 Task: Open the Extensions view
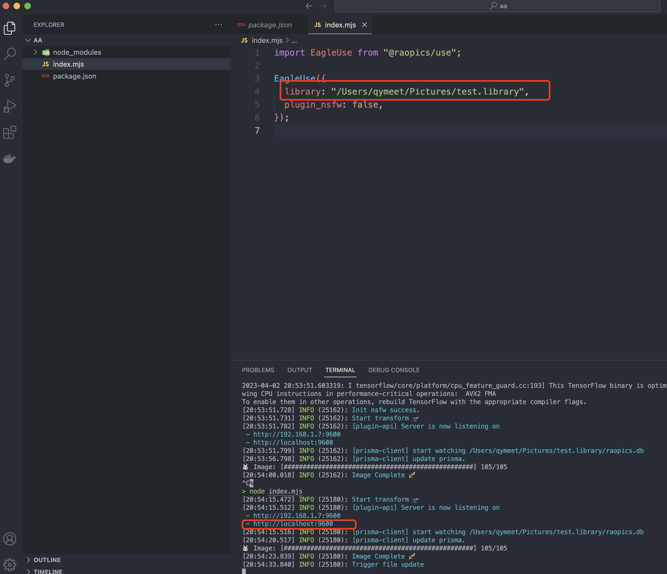point(10,132)
